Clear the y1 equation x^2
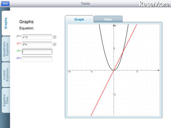This screenshot has height=128, width=171. pos(55,37)
